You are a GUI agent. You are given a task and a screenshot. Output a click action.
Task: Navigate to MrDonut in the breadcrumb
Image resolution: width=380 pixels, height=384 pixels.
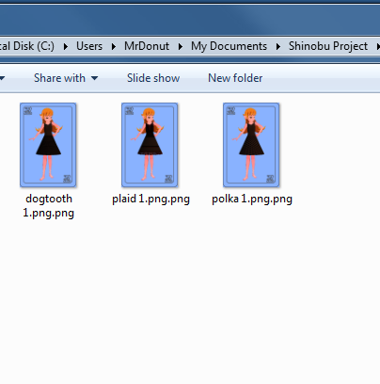[147, 46]
